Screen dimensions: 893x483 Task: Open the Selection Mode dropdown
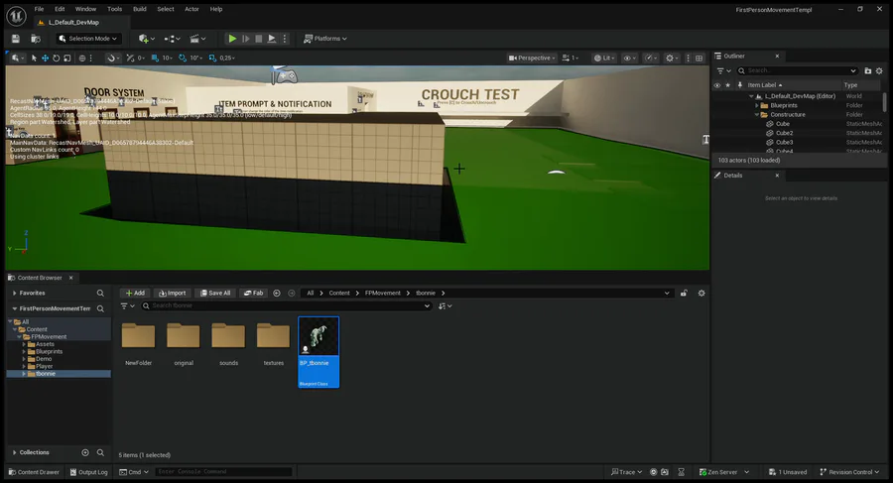pos(88,39)
